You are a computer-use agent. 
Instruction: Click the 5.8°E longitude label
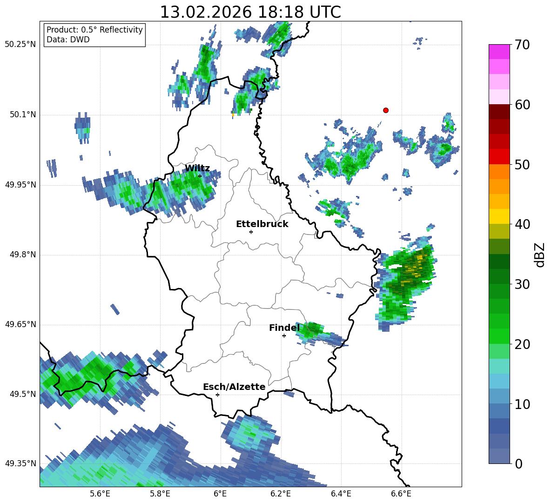[160, 494]
